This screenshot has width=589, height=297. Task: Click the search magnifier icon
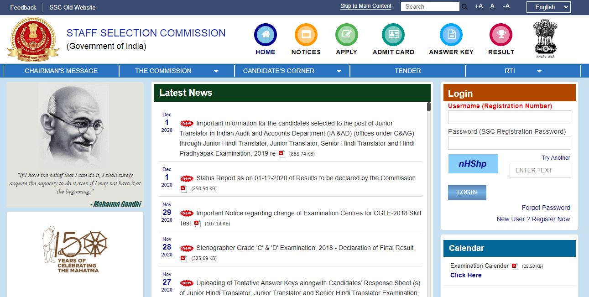tap(464, 7)
